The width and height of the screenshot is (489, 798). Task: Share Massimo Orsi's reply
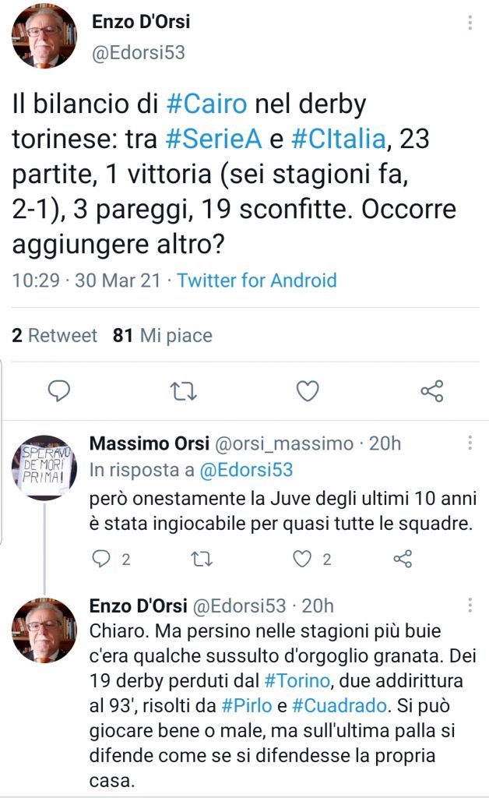402,559
